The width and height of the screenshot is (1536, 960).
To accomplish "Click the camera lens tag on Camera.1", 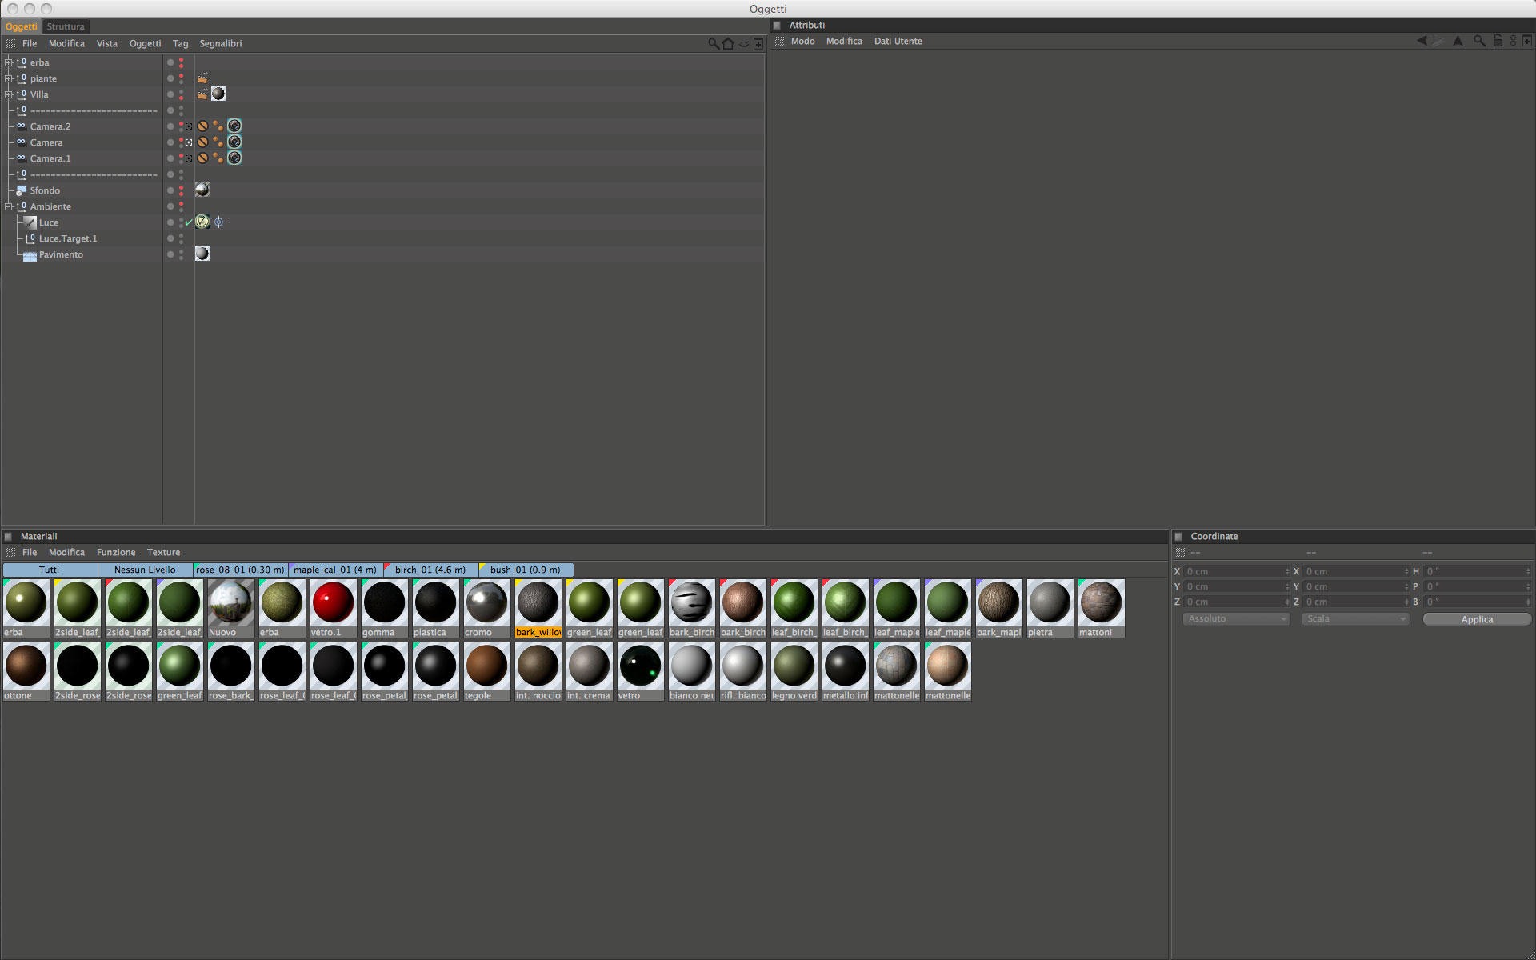I will coord(234,158).
